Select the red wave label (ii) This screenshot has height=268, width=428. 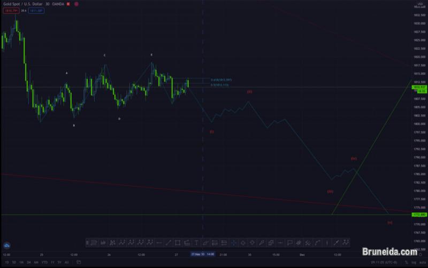249,92
